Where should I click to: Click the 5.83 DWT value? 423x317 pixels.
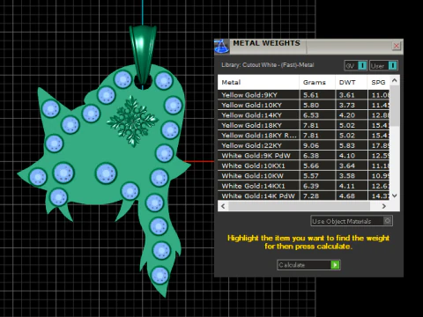(x=347, y=145)
